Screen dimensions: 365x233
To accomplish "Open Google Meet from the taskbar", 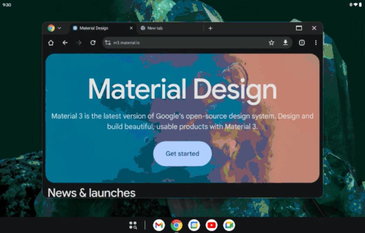I will pos(229,225).
